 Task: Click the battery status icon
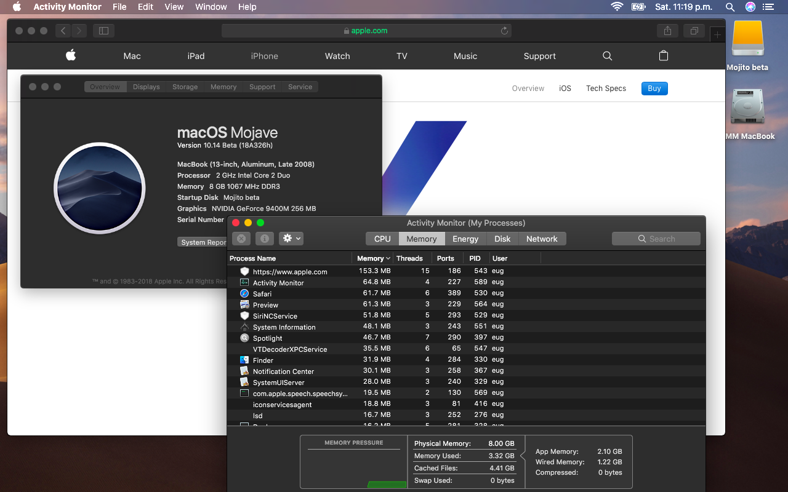(x=638, y=7)
